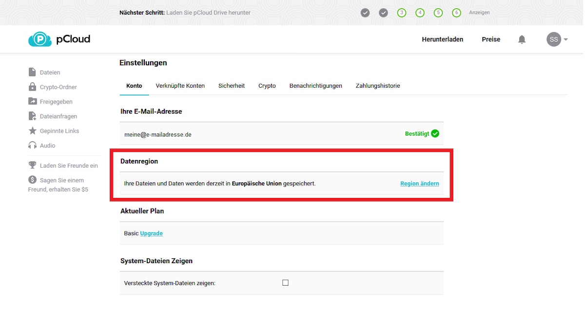
Task: Switch to the Verknüpfte Konten tab
Action: pyautogui.click(x=180, y=86)
